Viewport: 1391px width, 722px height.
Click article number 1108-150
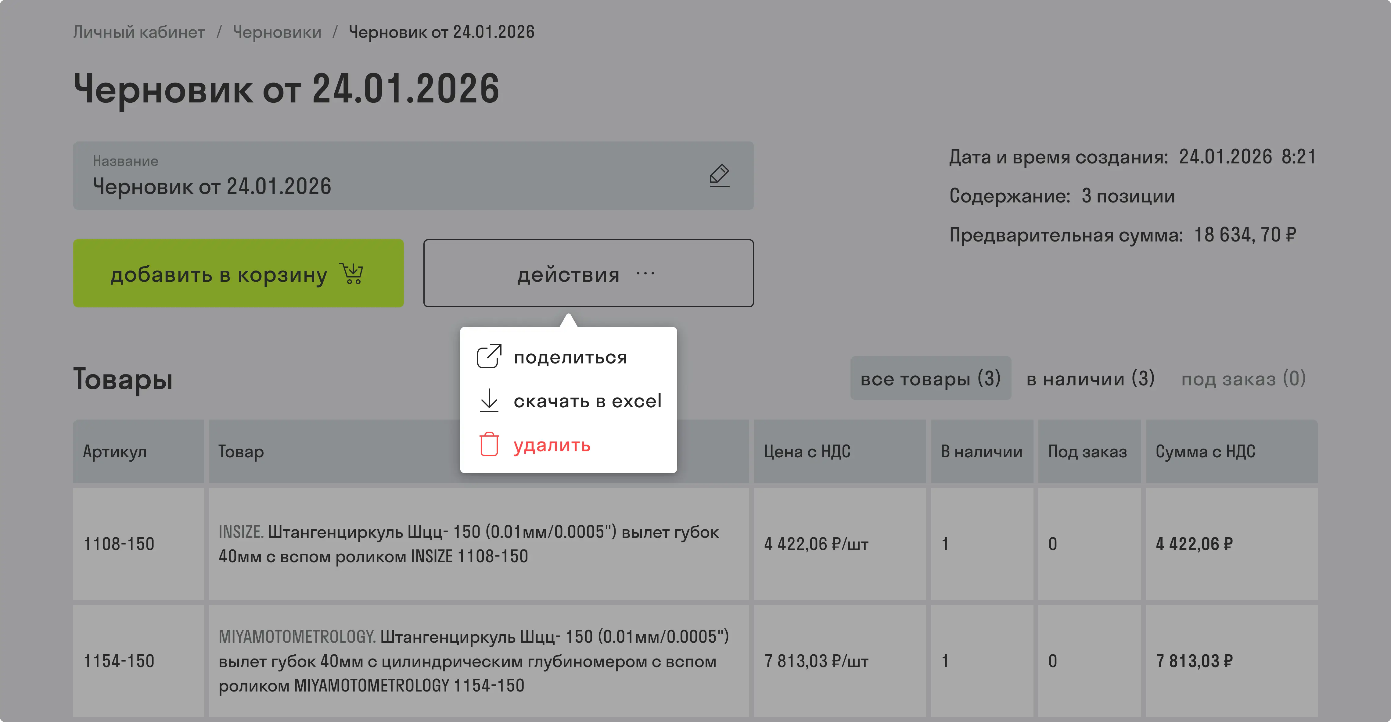[x=119, y=544]
